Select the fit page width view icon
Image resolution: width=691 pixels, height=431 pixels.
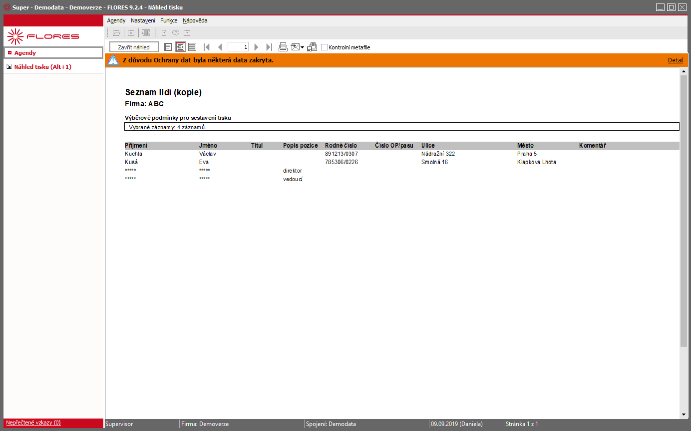point(180,47)
